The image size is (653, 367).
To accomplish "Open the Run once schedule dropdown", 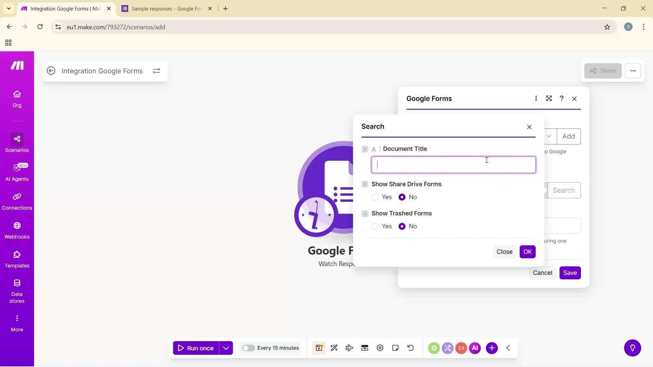I will 226,348.
